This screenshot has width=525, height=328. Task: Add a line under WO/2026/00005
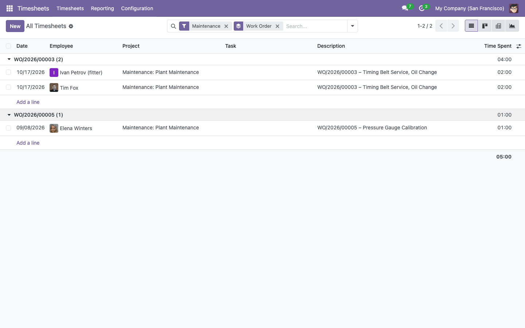click(x=28, y=143)
